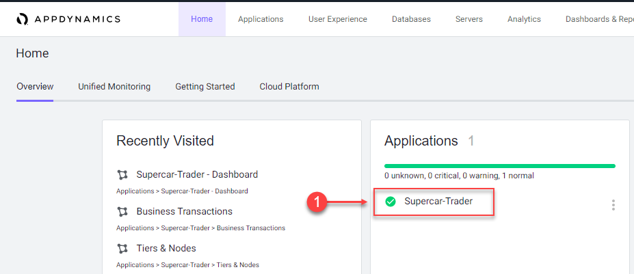
Task: Open Dashboards & Reports menu
Action: [600, 19]
